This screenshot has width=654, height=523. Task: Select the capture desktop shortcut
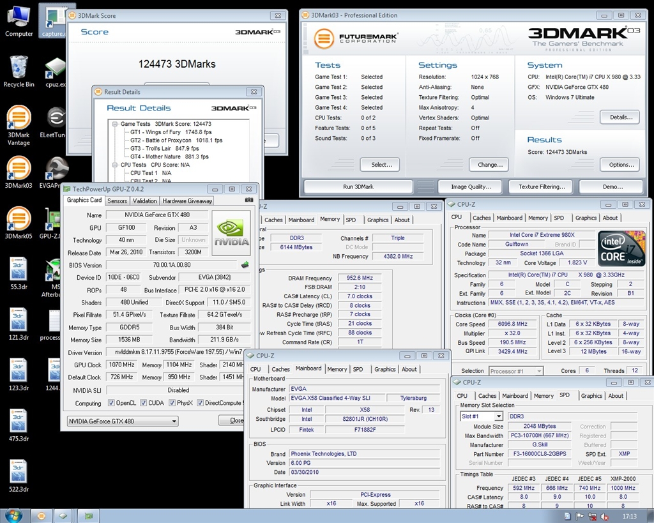[53, 21]
